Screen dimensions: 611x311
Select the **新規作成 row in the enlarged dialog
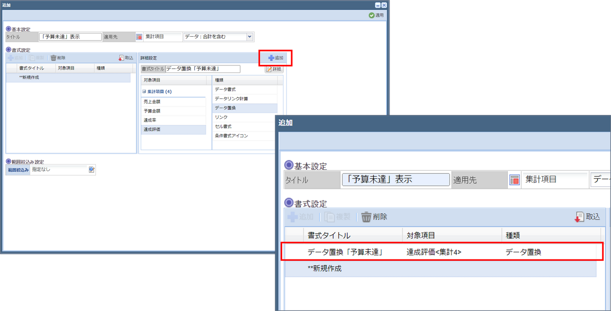click(441, 269)
